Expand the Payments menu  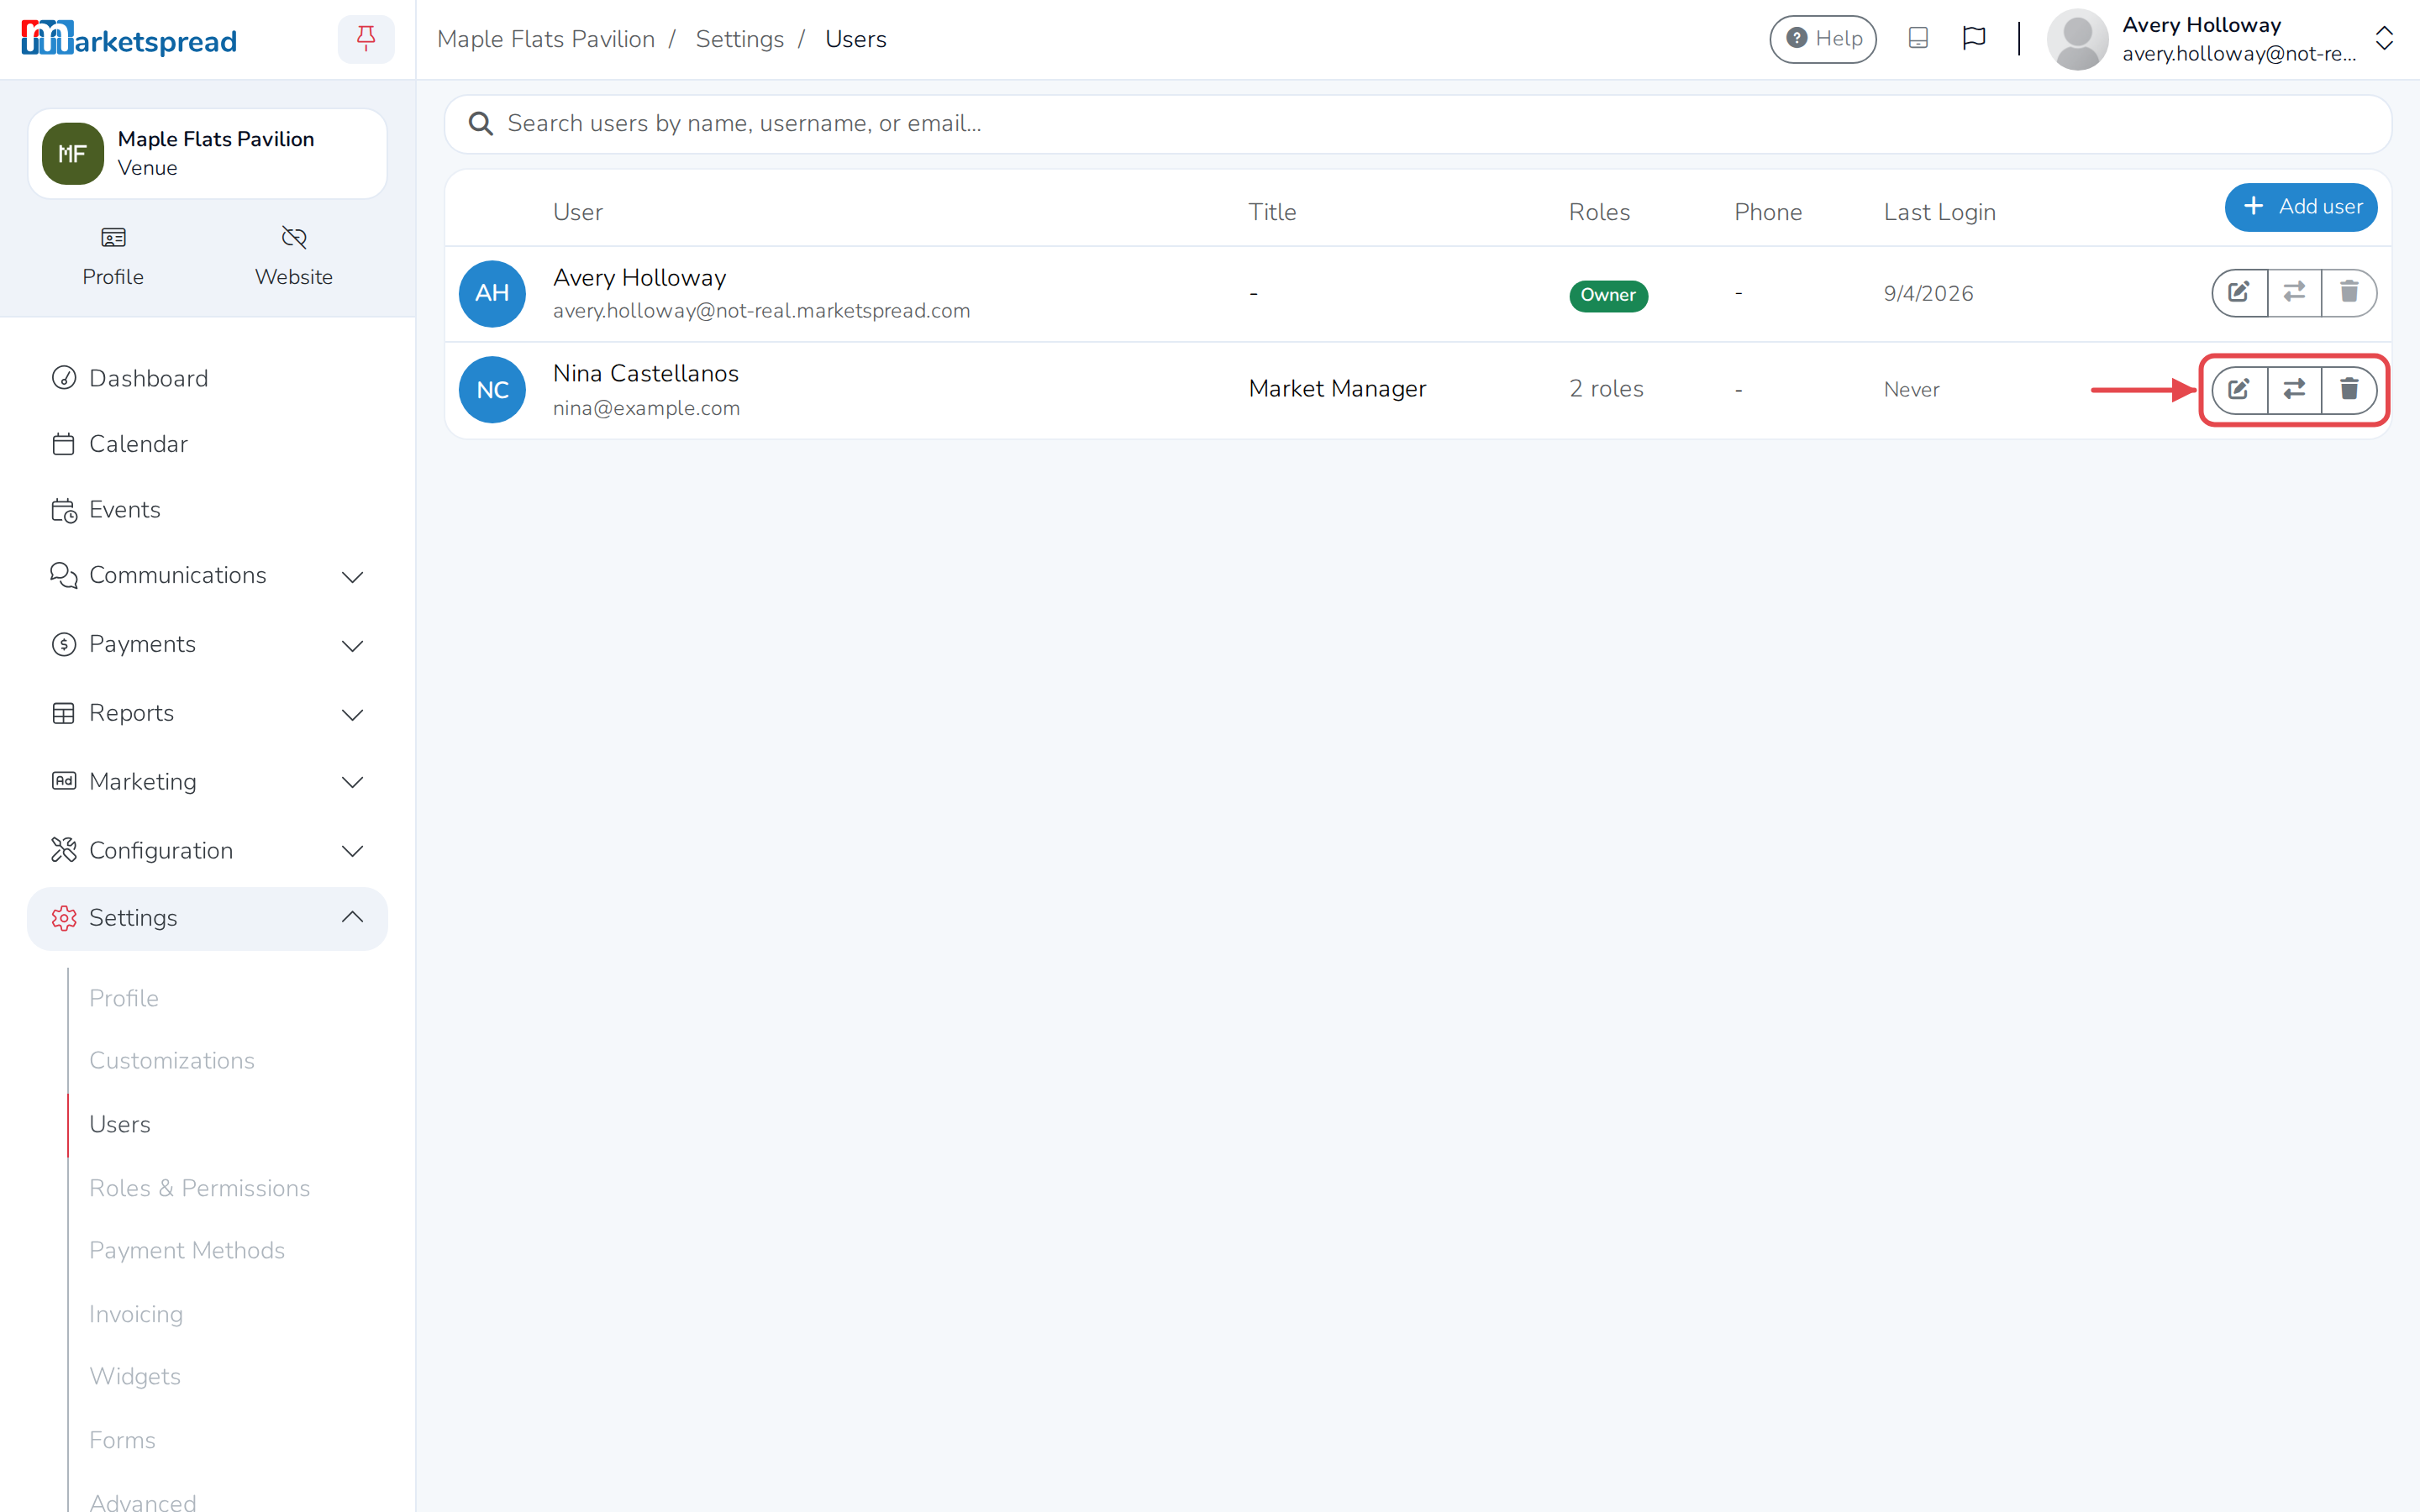coord(207,645)
